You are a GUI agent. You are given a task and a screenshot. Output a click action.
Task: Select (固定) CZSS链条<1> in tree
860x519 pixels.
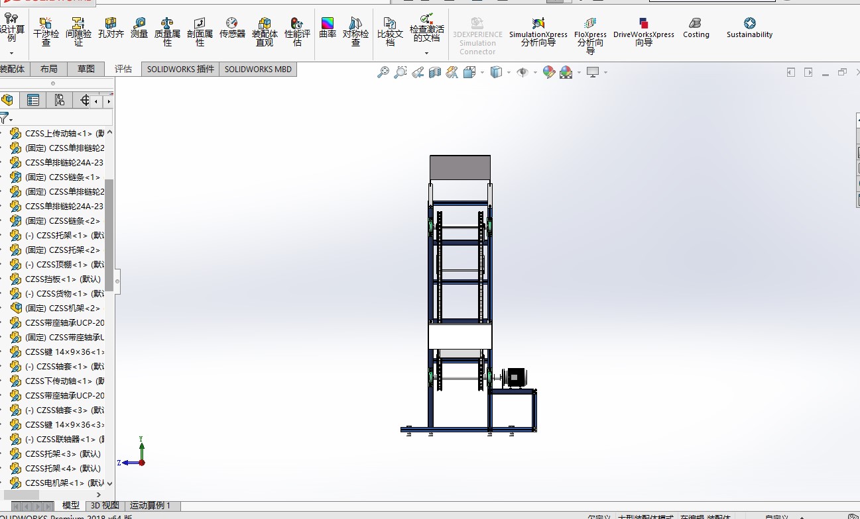point(56,177)
